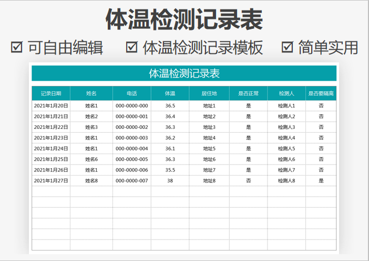This screenshot has height=261, width=369.
Task: Click the checkbox next to 简单实用
Action: click(287, 47)
